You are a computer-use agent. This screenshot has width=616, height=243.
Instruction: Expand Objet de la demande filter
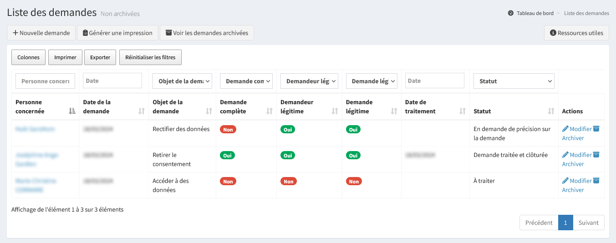[x=182, y=81]
